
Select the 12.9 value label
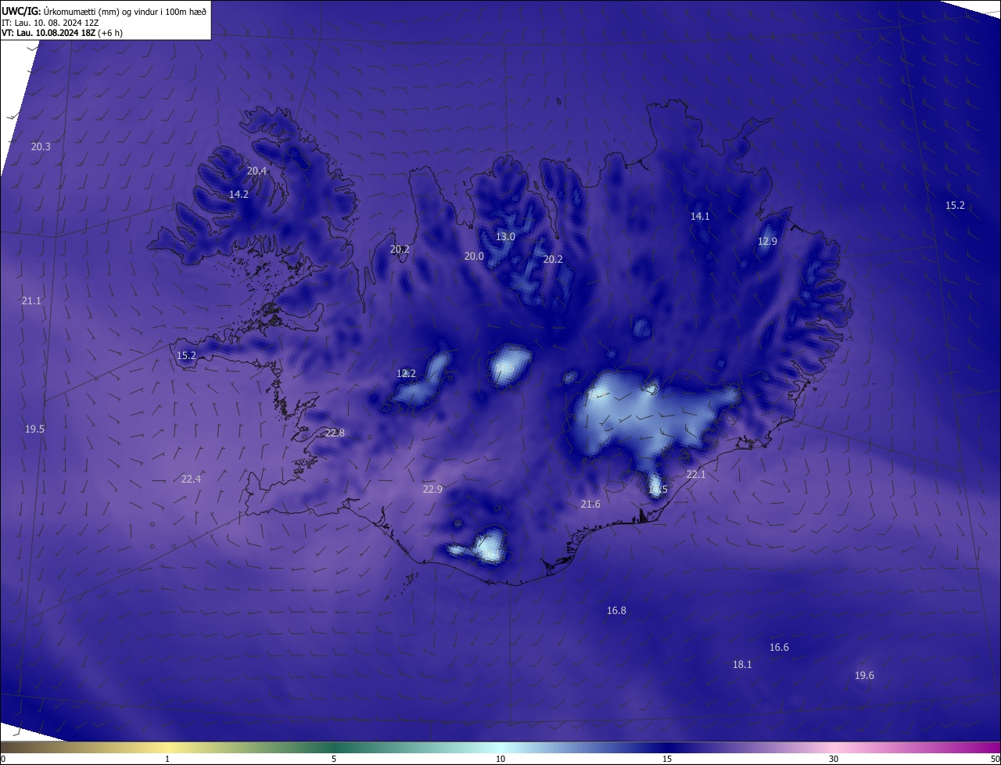767,241
